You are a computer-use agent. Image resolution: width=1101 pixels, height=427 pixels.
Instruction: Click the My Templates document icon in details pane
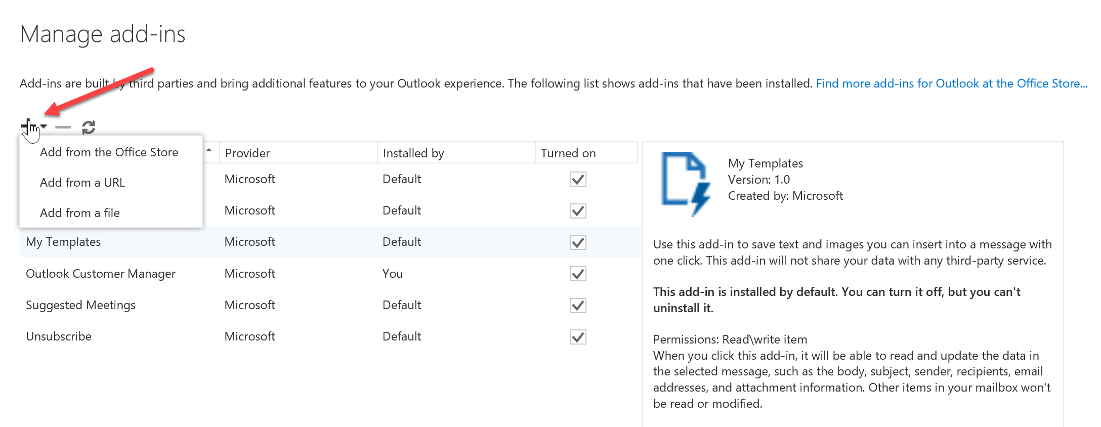(x=686, y=184)
